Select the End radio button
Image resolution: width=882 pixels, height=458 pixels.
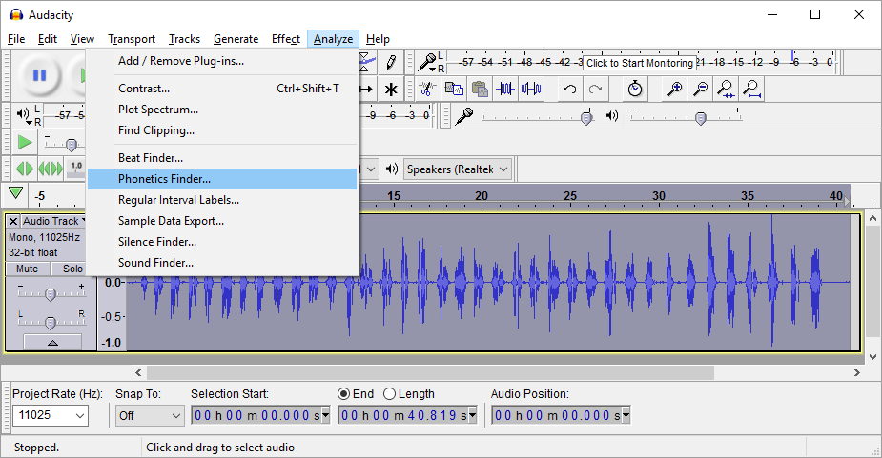tap(343, 394)
